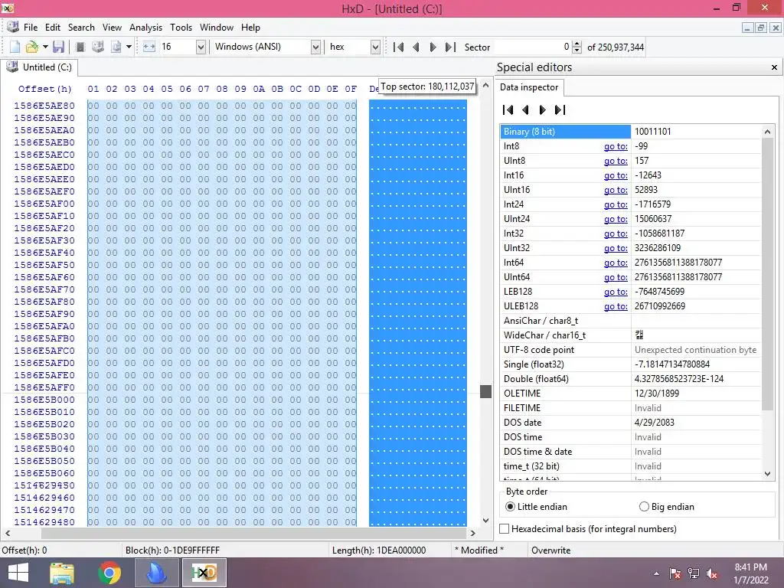Open the Analysis menu
The width and height of the screenshot is (784, 588).
tap(145, 28)
